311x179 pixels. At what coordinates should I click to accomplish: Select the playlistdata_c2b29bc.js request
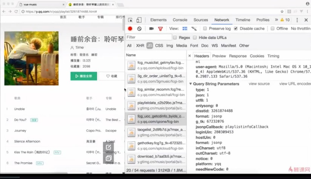tap(156, 105)
